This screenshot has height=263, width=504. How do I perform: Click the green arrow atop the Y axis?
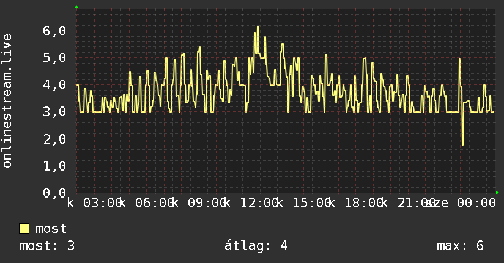[x=76, y=7]
